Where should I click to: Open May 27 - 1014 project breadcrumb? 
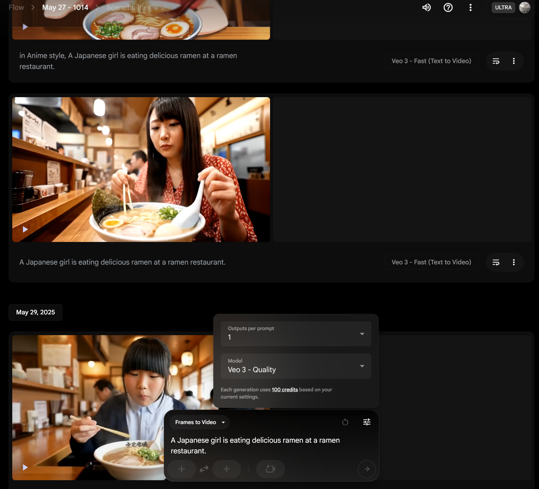click(x=65, y=7)
